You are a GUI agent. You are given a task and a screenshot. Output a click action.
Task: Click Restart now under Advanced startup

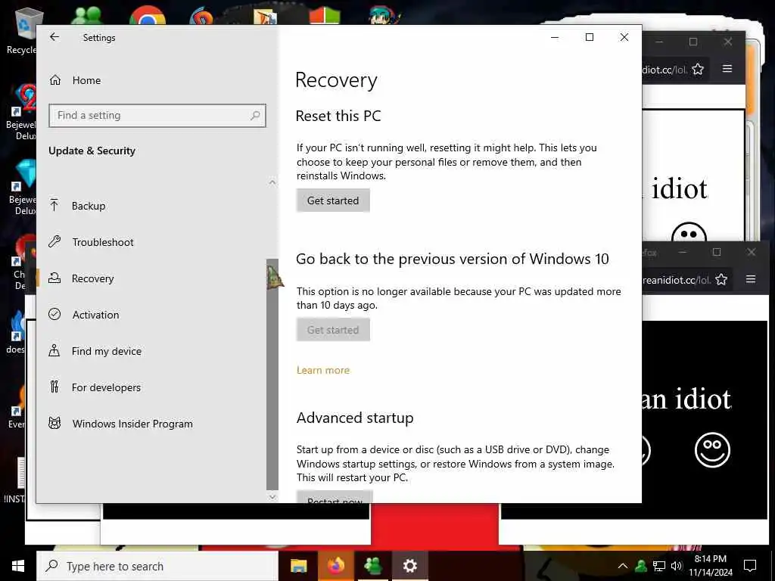pos(335,497)
